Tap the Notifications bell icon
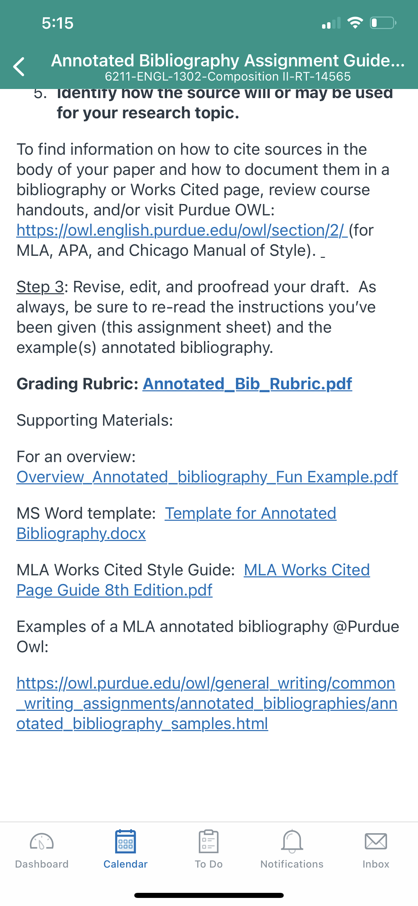The width and height of the screenshot is (418, 906). [292, 841]
